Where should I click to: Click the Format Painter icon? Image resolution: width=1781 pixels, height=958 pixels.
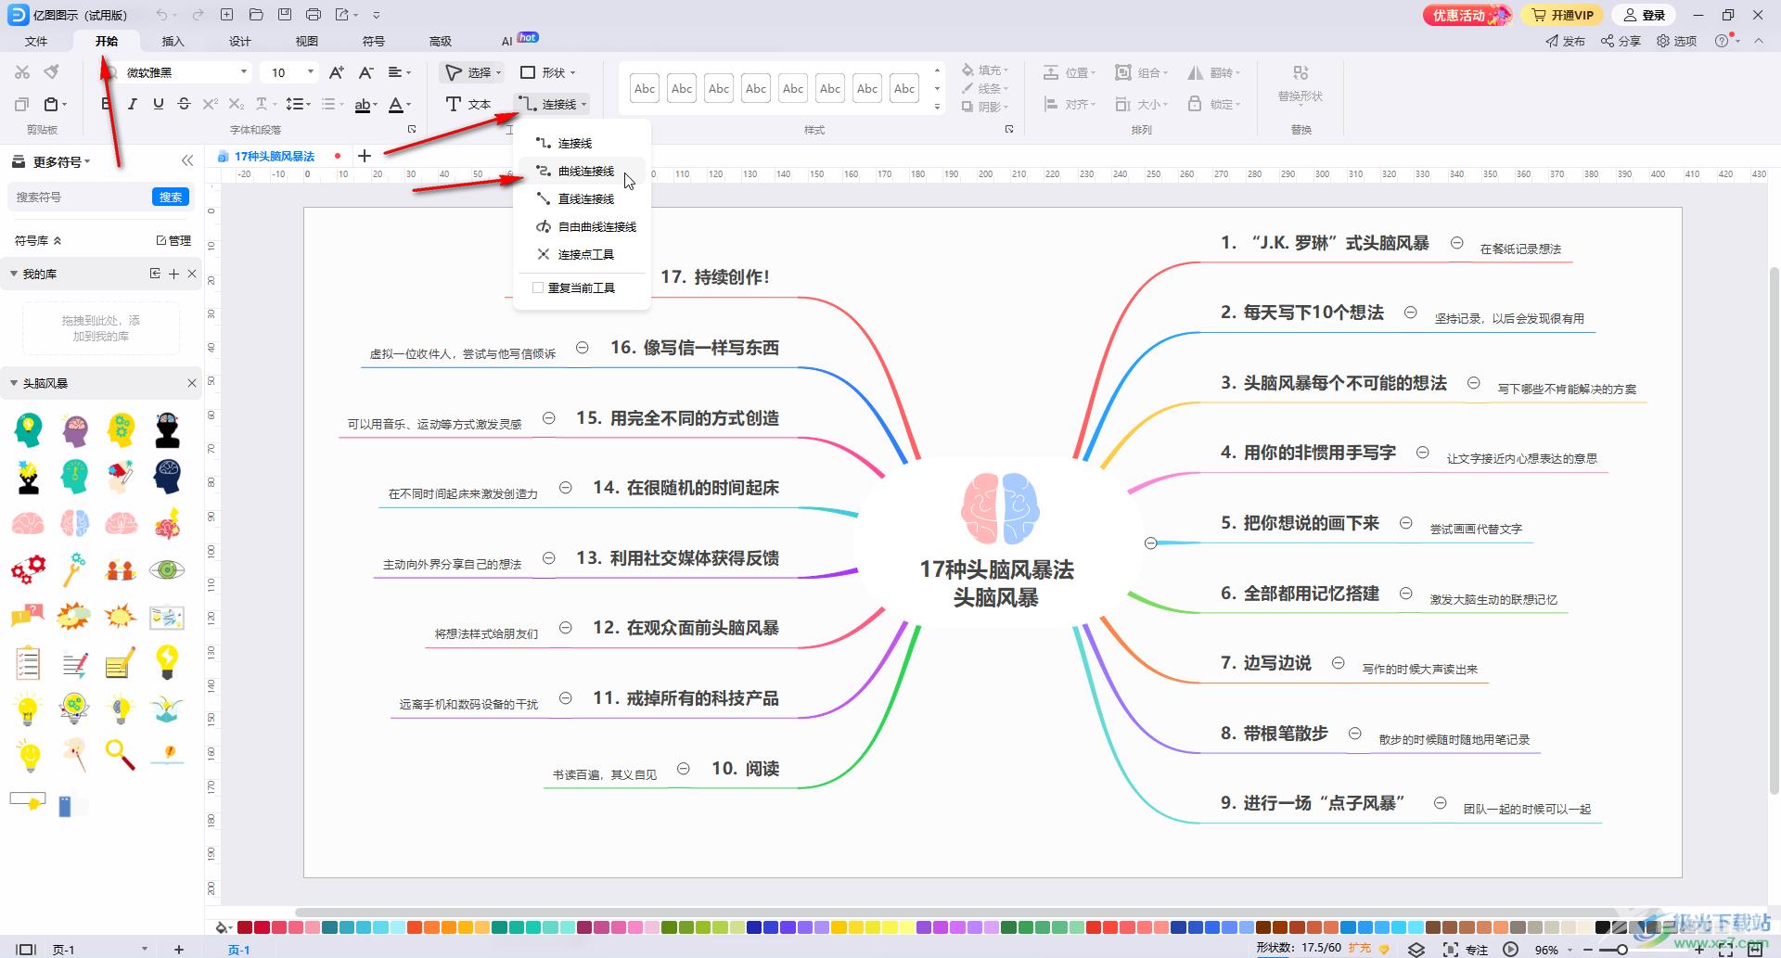[52, 72]
